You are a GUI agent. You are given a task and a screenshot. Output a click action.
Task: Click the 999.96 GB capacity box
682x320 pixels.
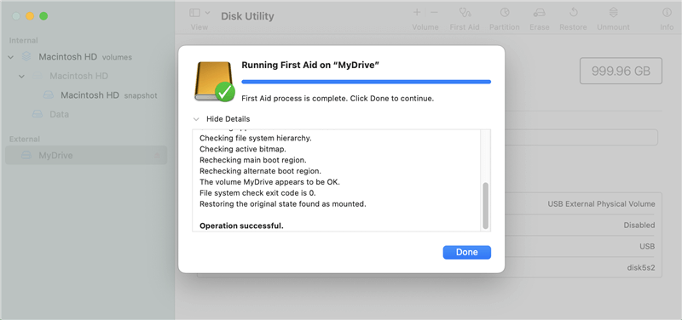click(x=621, y=71)
